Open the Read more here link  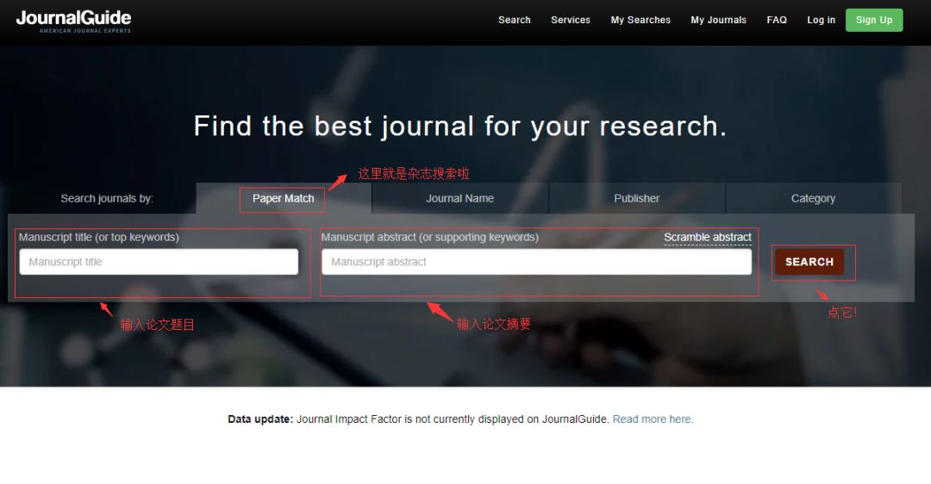tap(653, 419)
